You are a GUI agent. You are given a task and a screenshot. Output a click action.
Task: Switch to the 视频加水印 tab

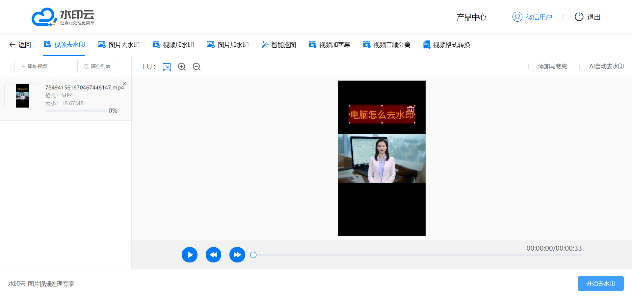(x=173, y=45)
